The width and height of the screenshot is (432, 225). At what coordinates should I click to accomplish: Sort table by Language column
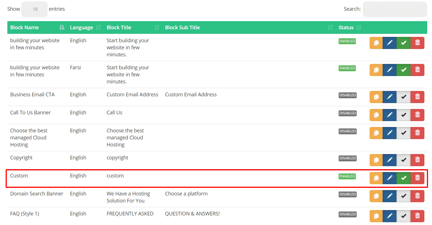81,28
